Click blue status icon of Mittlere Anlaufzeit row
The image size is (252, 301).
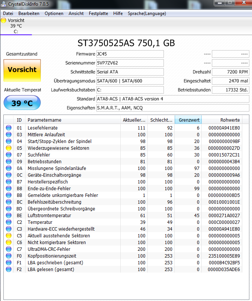tap(9, 134)
